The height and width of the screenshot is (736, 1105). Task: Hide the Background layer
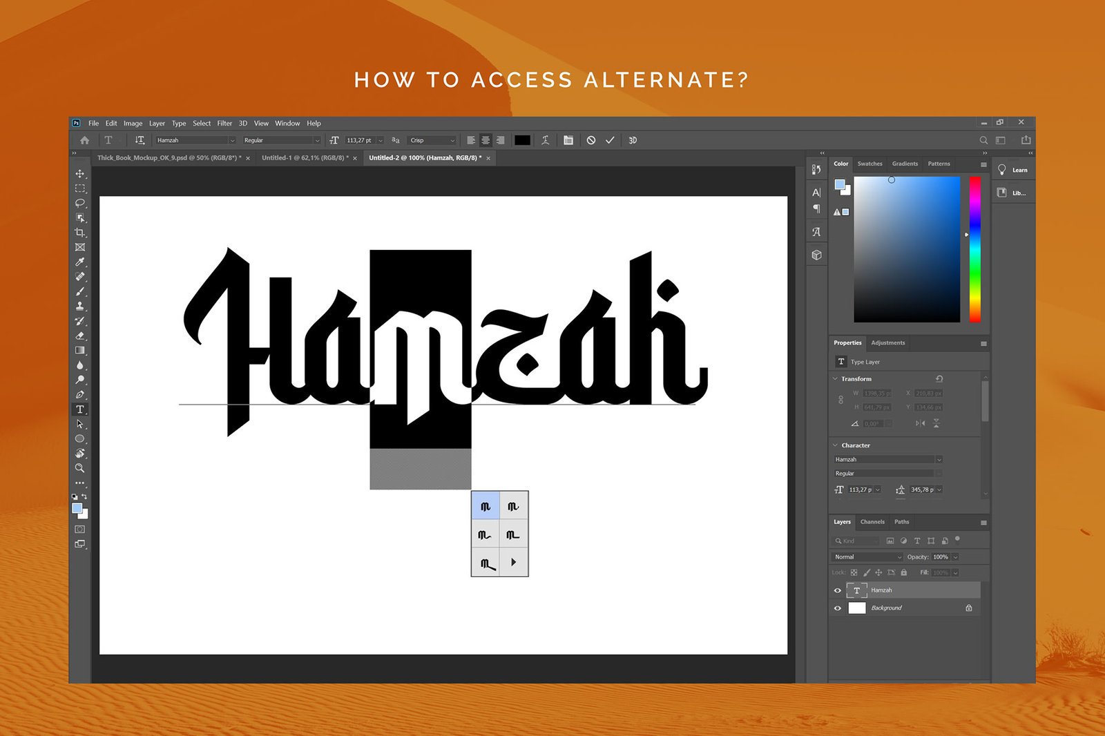point(838,608)
